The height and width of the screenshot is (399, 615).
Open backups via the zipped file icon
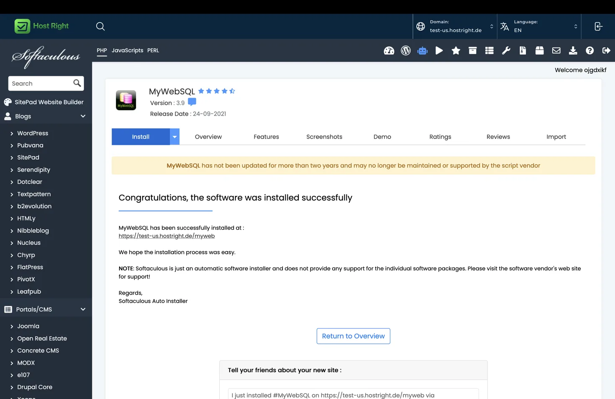tap(523, 51)
